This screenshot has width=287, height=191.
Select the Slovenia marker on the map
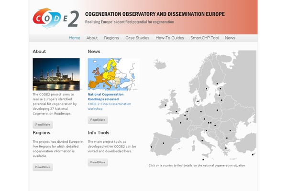click(207, 130)
